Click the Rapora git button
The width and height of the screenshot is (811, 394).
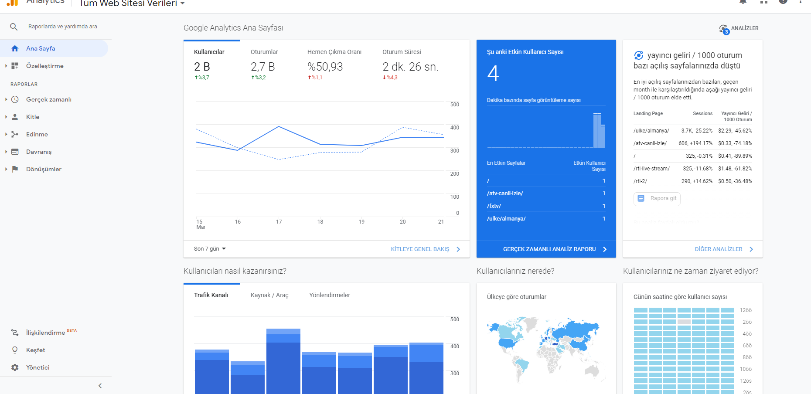[x=657, y=198]
